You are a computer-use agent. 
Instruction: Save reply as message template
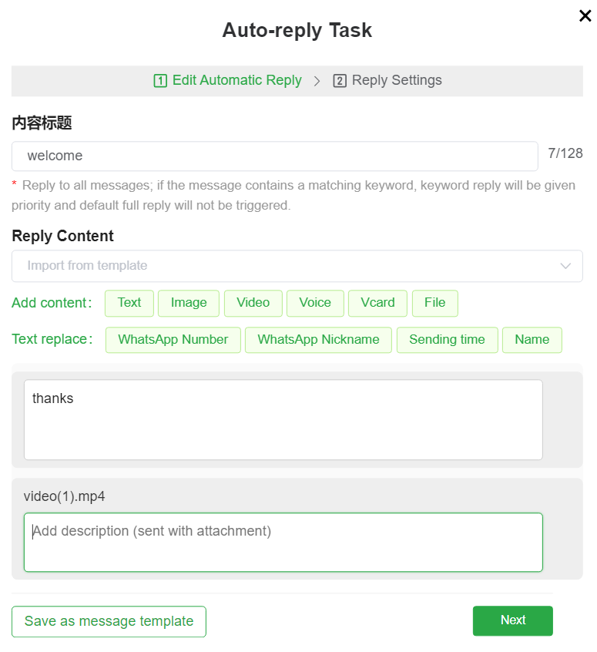point(109,621)
